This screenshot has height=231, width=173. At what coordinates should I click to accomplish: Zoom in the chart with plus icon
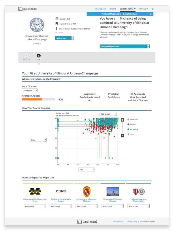coord(122,120)
